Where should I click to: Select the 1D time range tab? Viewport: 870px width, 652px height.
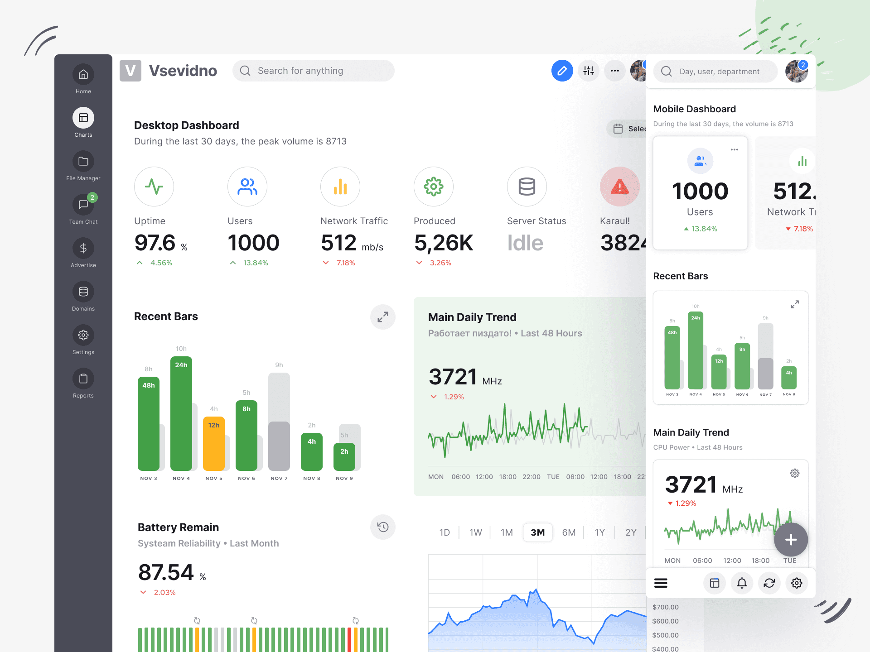point(445,532)
